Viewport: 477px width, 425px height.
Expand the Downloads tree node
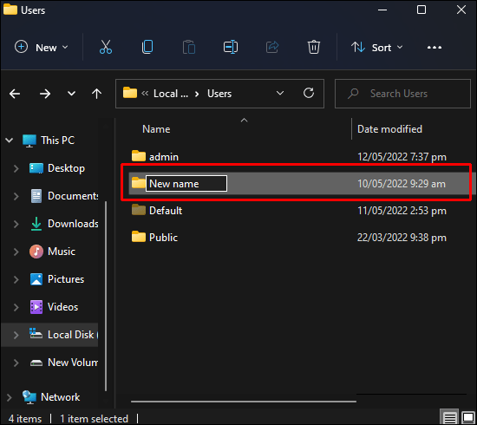tap(16, 225)
